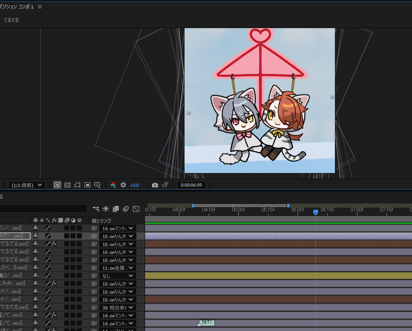Click the work area end handle
Image resolution: width=412 pixels, height=331 pixels.
tap(288, 206)
